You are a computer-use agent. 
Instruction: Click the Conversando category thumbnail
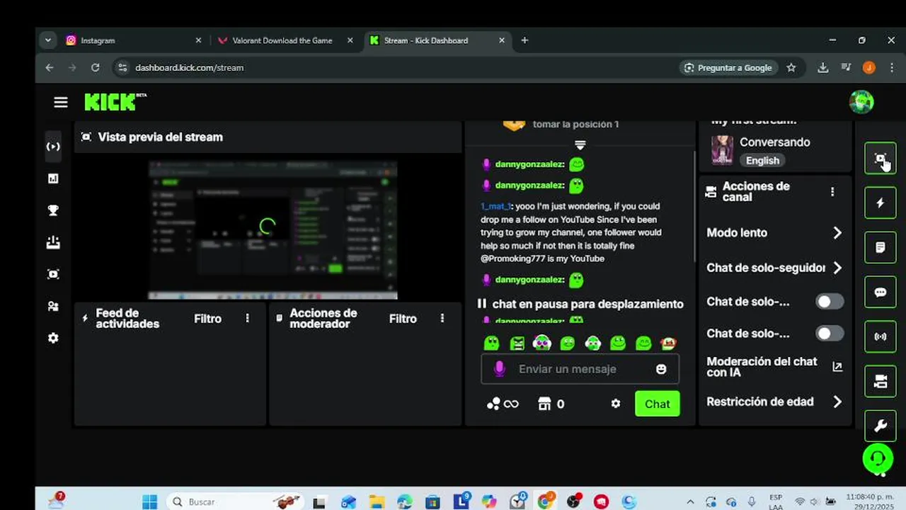[722, 150]
